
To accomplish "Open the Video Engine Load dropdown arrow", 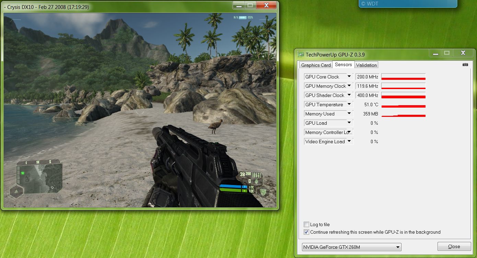I will pos(349,141).
